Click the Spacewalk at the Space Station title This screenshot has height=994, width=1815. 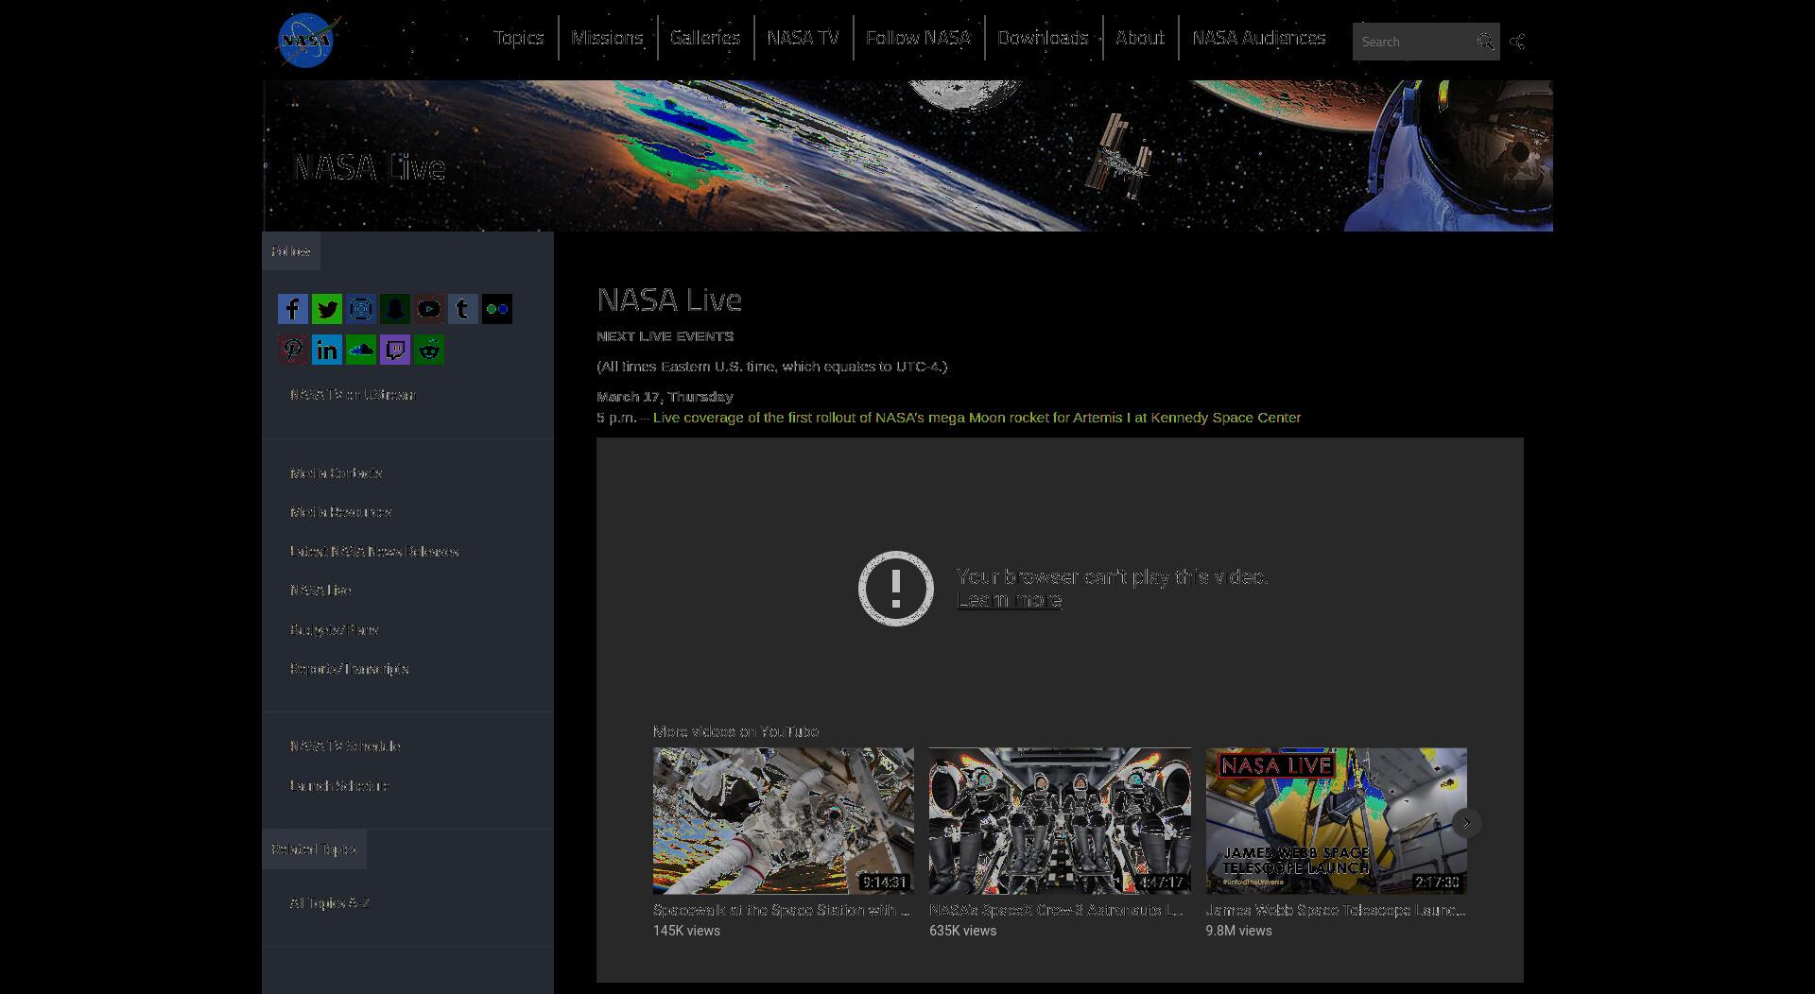coord(781,910)
